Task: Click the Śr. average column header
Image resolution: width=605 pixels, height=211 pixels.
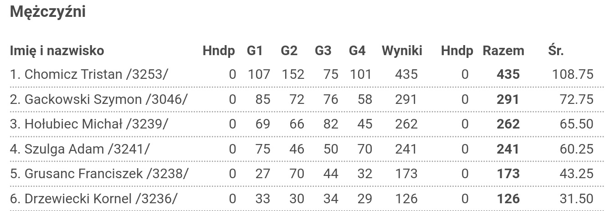Action: click(x=556, y=51)
